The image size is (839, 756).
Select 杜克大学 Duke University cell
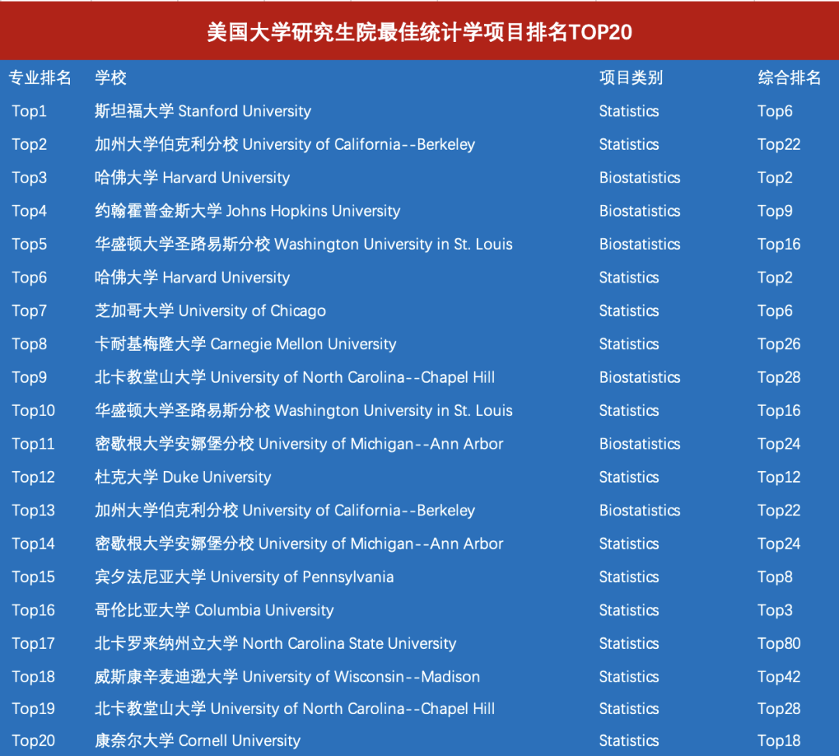(183, 477)
